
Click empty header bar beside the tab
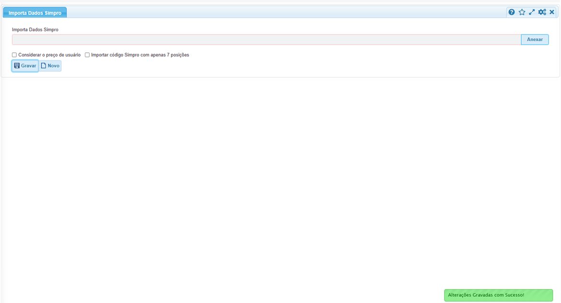point(288,12)
